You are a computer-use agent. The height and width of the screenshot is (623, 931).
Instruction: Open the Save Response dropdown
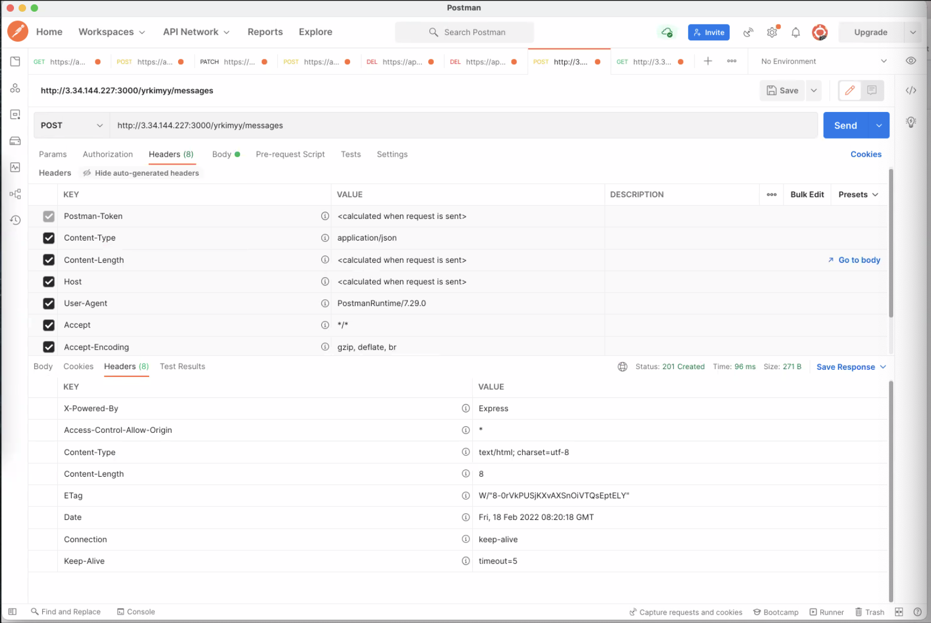852,367
